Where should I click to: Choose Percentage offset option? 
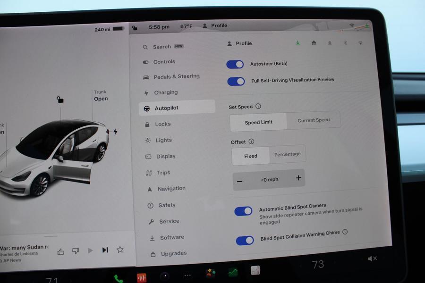coord(287,154)
